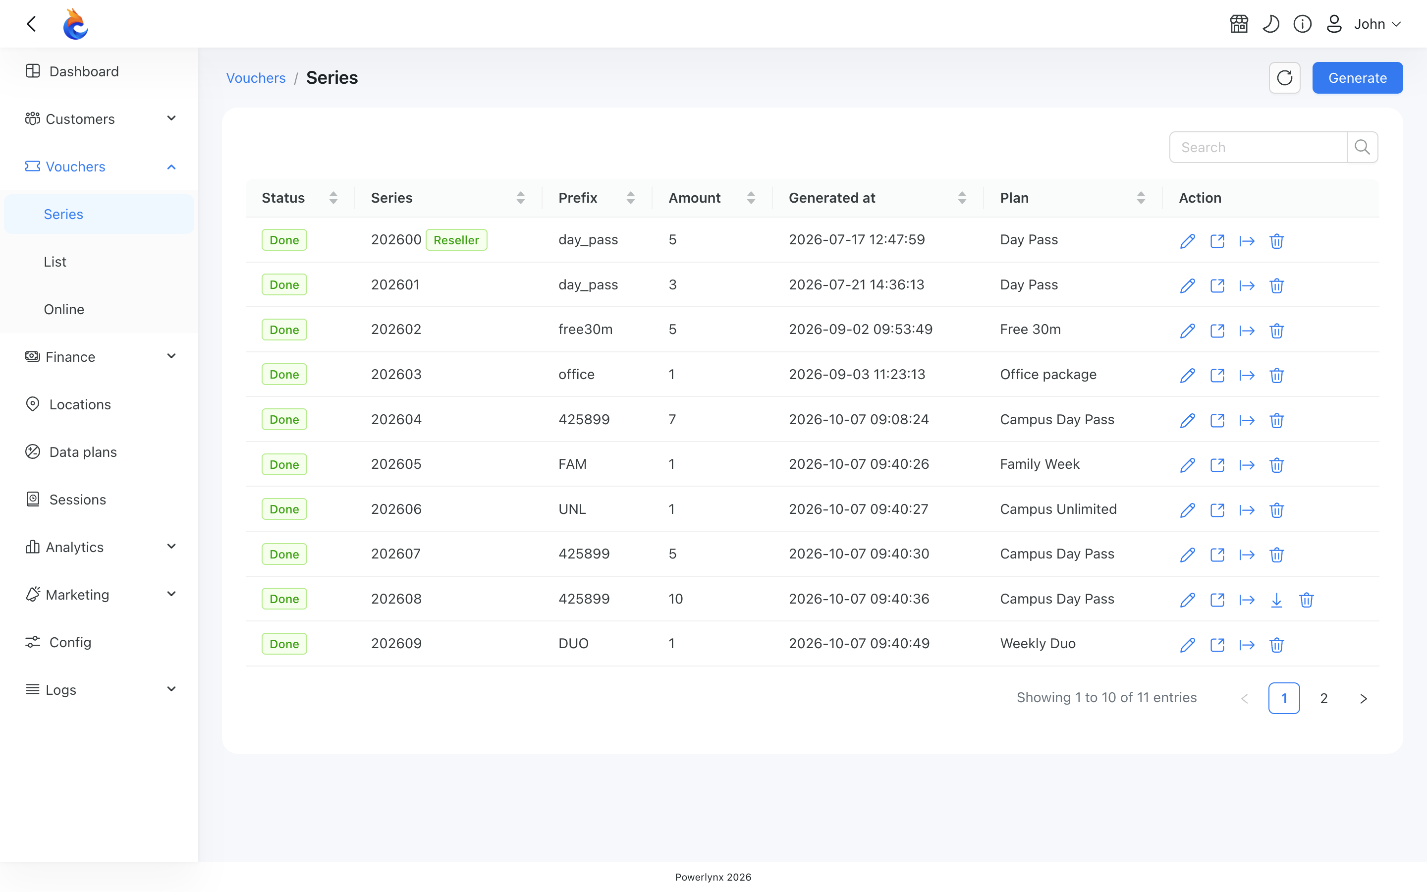This screenshot has width=1427, height=892.
Task: Click the back arrow in the header
Action: click(x=32, y=24)
